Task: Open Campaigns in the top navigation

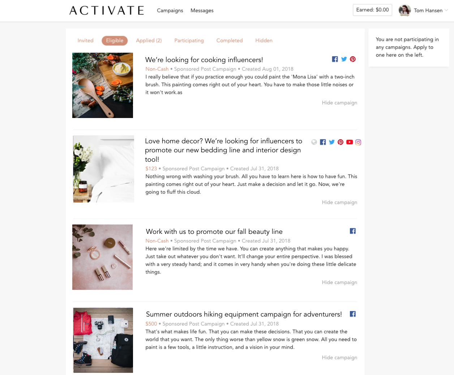Action: [170, 10]
